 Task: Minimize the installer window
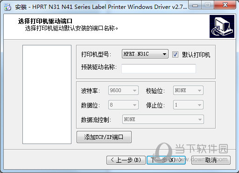click(x=195, y=5)
